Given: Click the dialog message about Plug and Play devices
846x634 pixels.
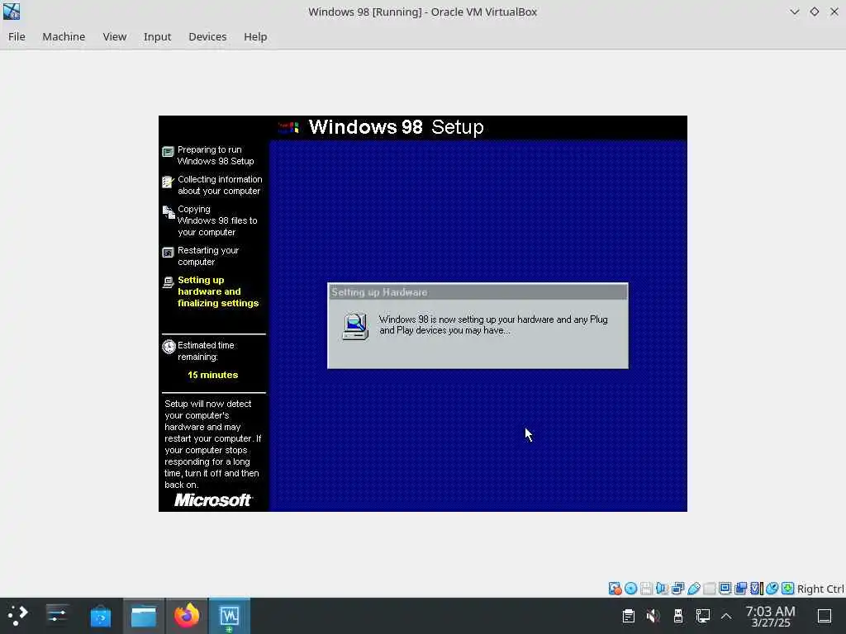Looking at the screenshot, I should click(493, 324).
